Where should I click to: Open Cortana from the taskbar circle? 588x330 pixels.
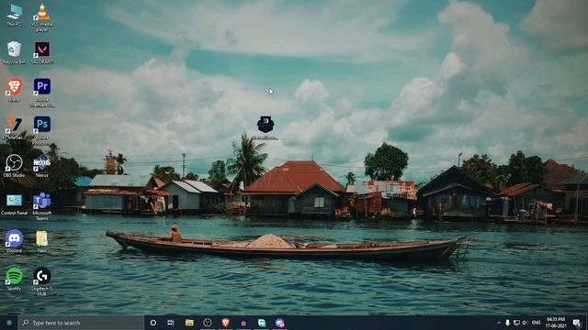click(x=153, y=323)
